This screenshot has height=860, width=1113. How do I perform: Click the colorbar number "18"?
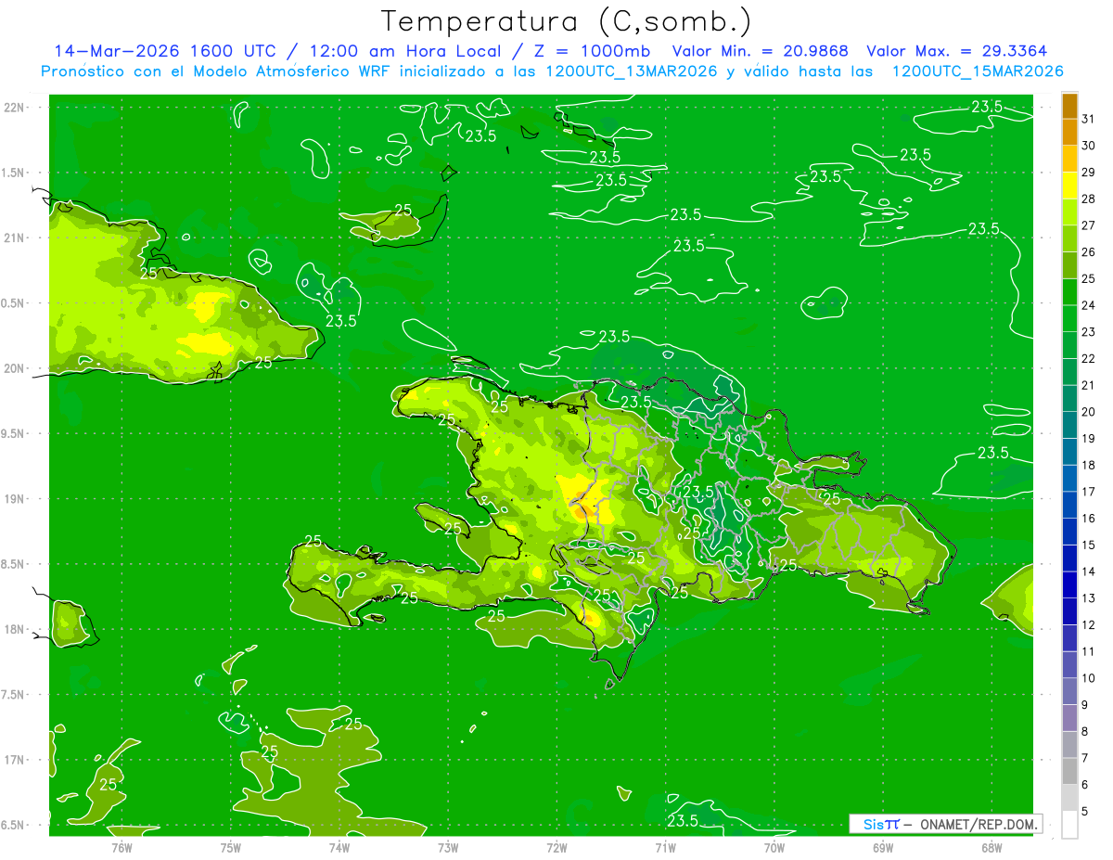coord(1089,466)
